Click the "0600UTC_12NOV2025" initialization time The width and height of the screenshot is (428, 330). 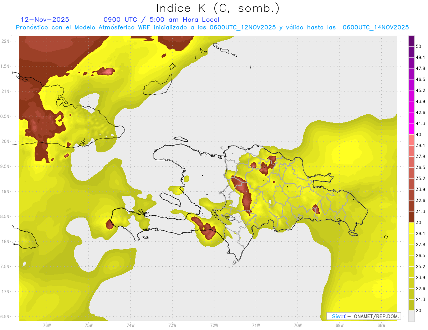[243, 27]
